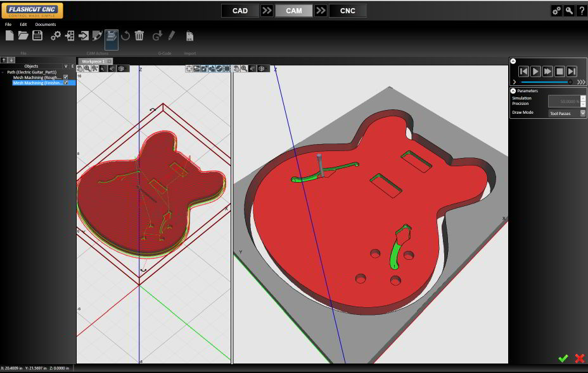Click the FlashCut CNC logo
The width and height of the screenshot is (588, 373).
(32, 11)
